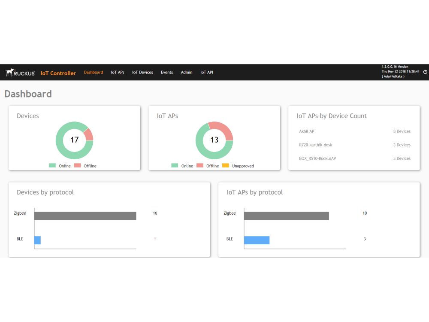
Task: Open the Admin menu
Action: 187,72
